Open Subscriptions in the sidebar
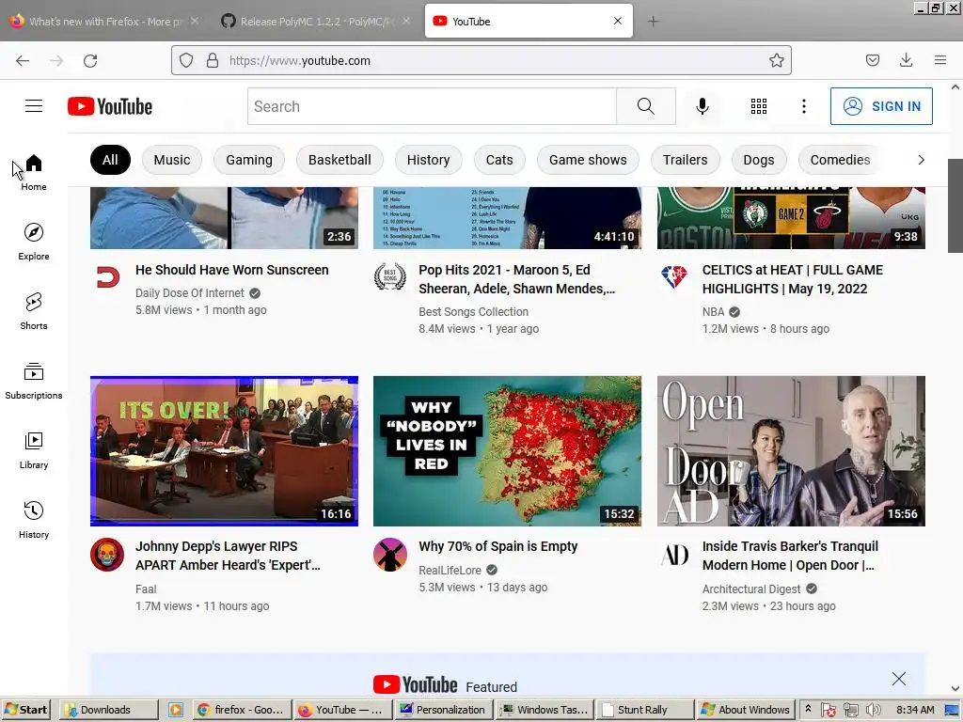The height and width of the screenshot is (722, 963). [34, 381]
